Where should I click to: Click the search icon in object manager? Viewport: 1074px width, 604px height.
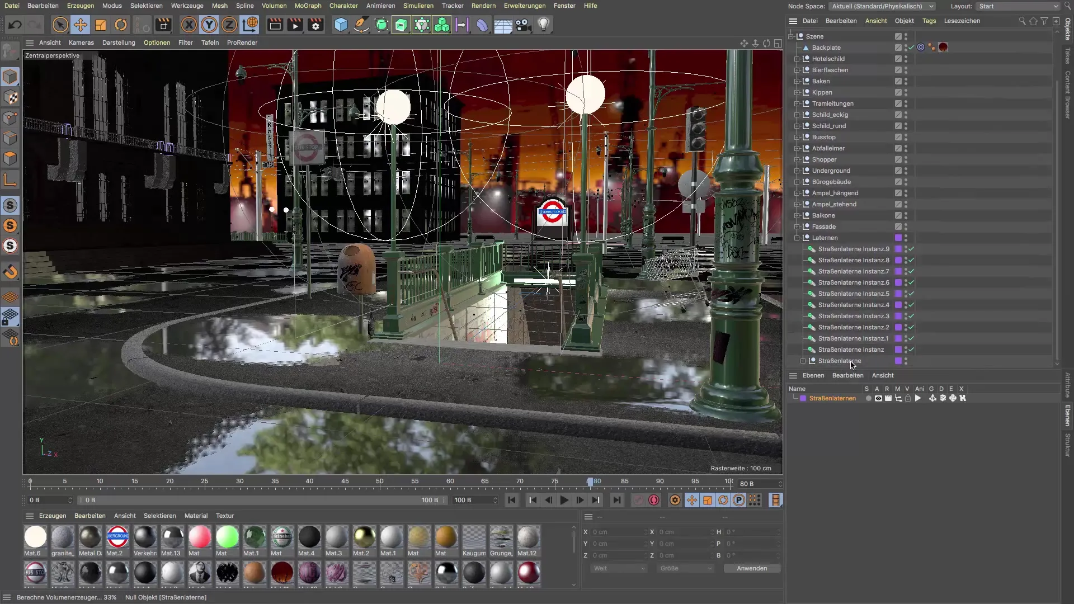click(1022, 21)
